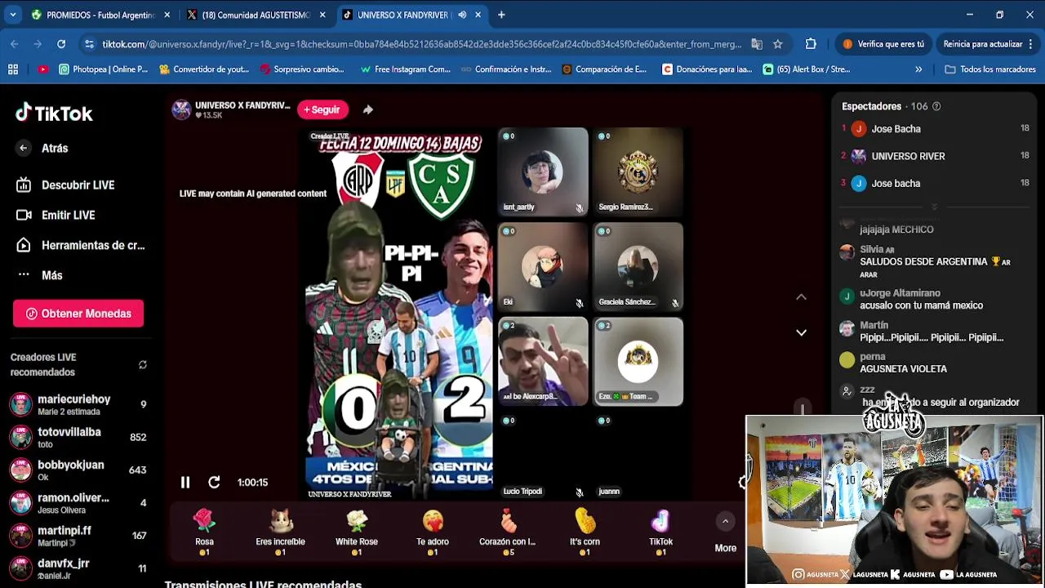
Task: Click Reinicia para actualizar button
Action: coord(989,44)
